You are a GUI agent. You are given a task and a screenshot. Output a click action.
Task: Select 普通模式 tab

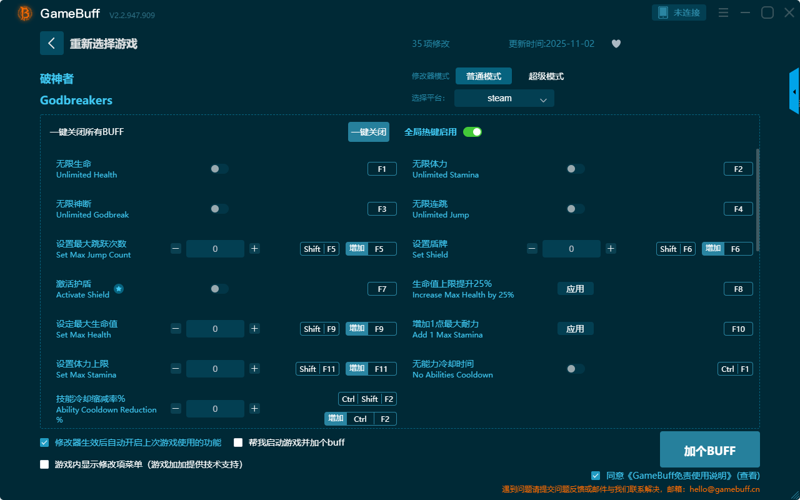pyautogui.click(x=483, y=76)
